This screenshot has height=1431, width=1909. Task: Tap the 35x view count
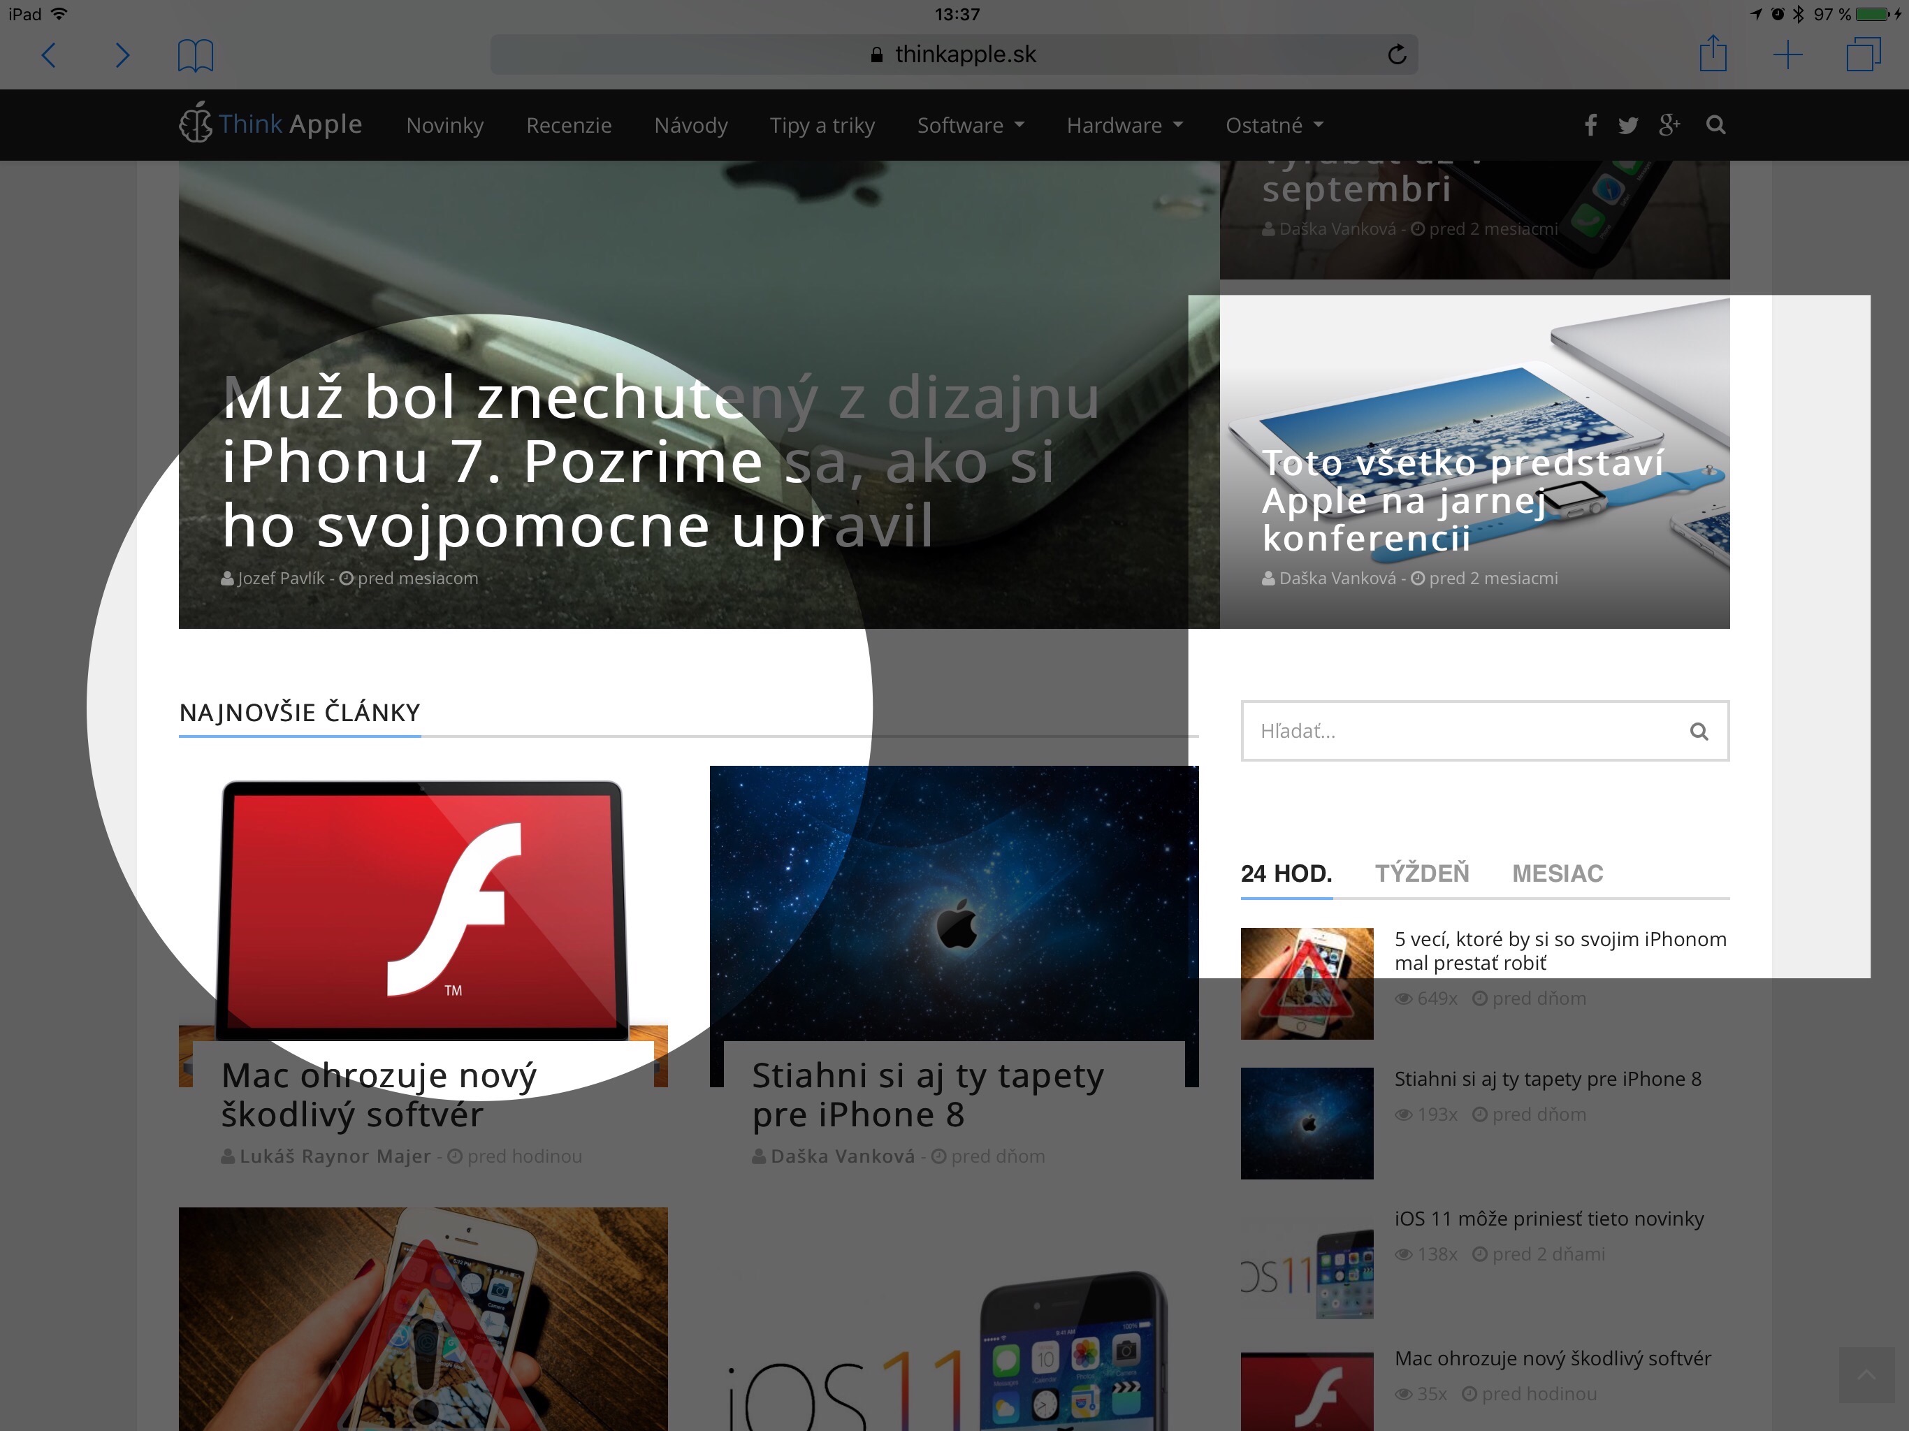pyautogui.click(x=1421, y=1394)
